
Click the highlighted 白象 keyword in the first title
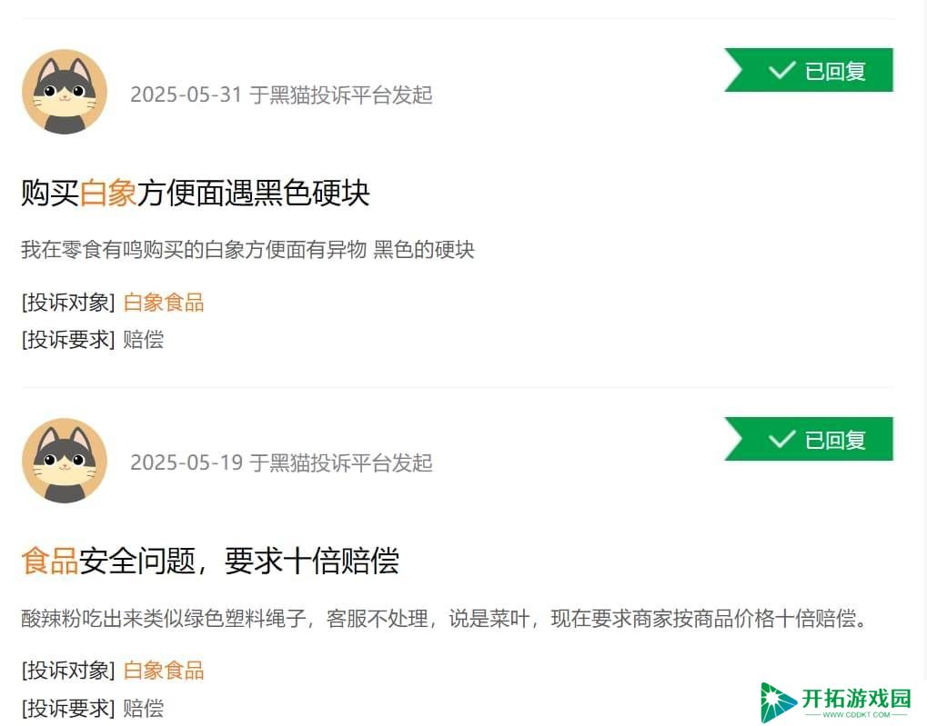point(108,194)
